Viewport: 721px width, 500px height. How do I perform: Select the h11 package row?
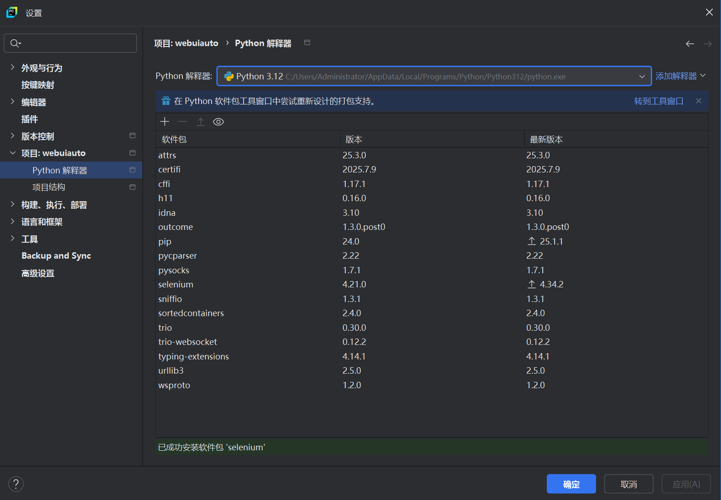[432, 198]
